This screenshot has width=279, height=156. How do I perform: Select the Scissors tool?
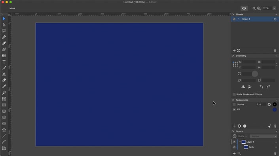point(4,74)
